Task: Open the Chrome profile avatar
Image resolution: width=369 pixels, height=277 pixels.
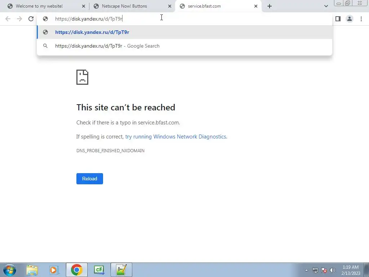Action: click(350, 19)
